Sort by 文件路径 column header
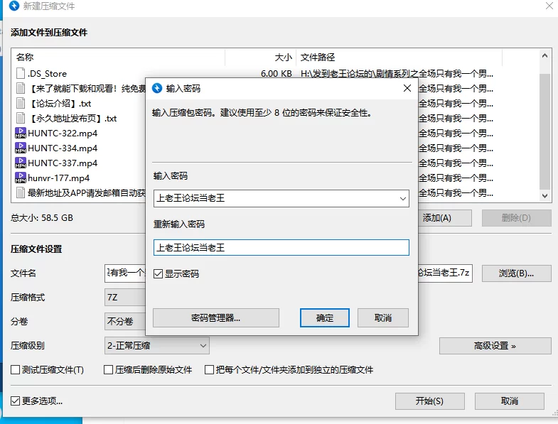Viewport: 558px width, 424px height. [x=399, y=58]
